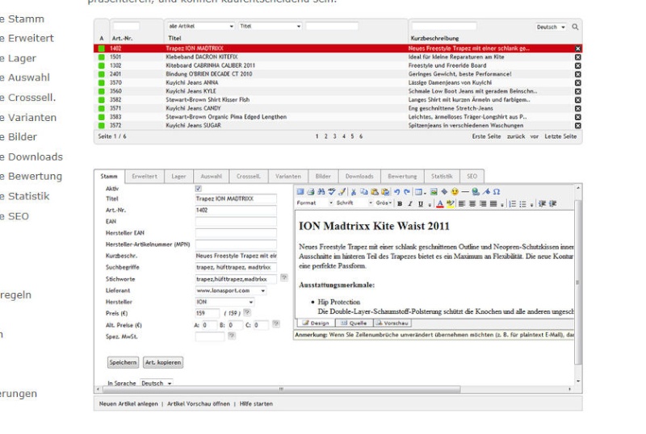Click 'Art. kopieren' button
The image size is (646, 434).
tap(163, 362)
